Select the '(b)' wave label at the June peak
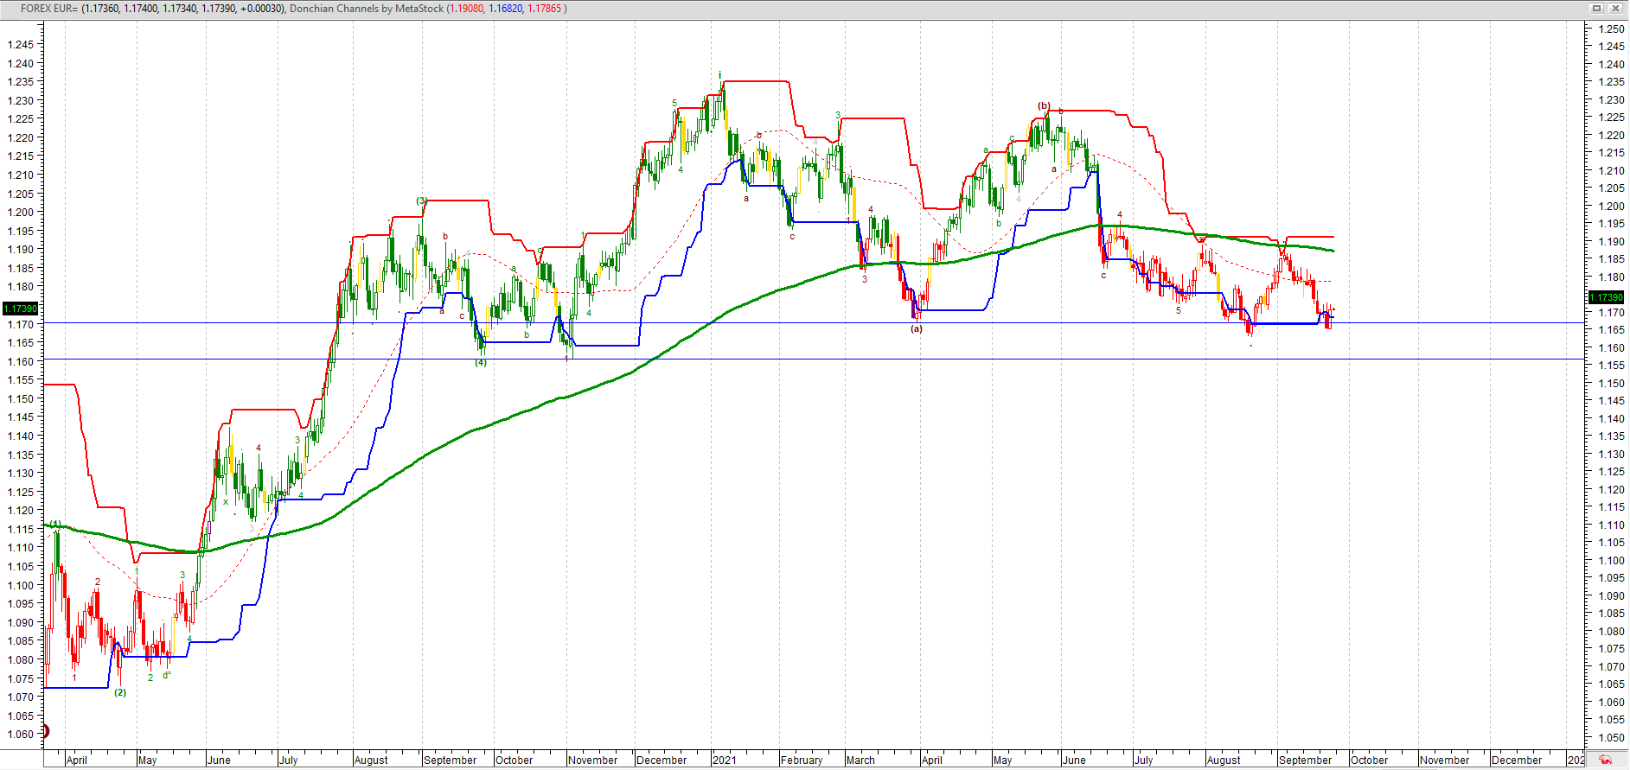 tap(1044, 106)
